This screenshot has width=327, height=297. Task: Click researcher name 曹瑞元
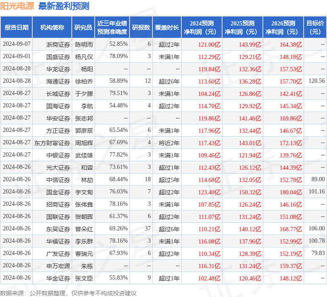[x=84, y=254]
